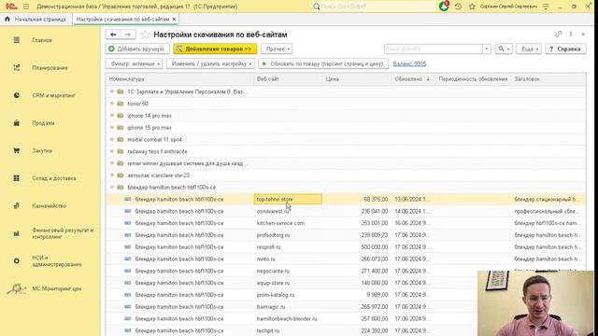Screen dimensions: 598x336
Task: Open the Прочее dropdown
Action: click(277, 49)
